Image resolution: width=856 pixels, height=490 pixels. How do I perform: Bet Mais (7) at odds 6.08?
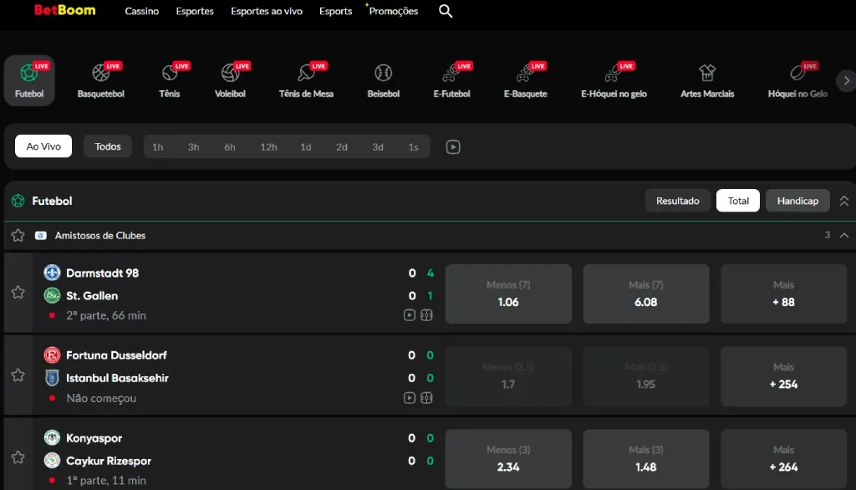click(646, 293)
